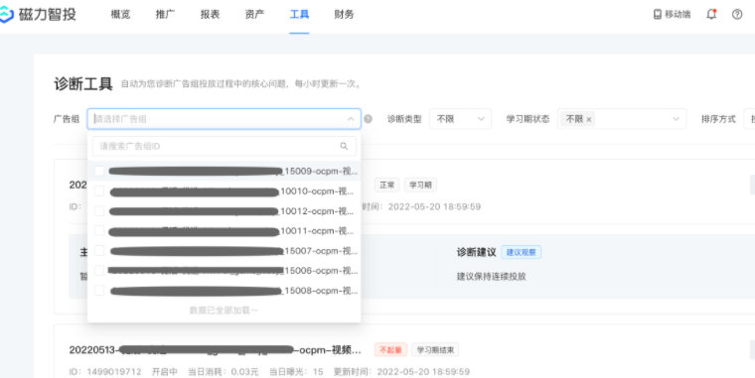
Task: Open the notification bell
Action: [711, 15]
